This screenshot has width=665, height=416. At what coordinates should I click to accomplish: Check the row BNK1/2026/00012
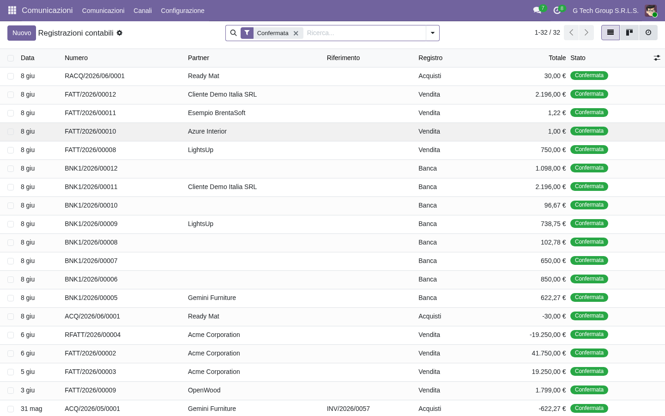(11, 169)
